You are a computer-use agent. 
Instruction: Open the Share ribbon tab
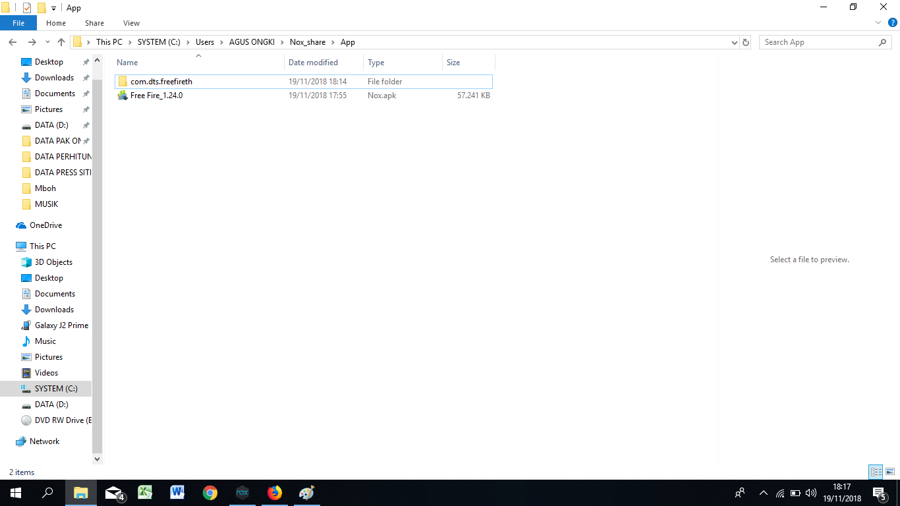click(94, 23)
